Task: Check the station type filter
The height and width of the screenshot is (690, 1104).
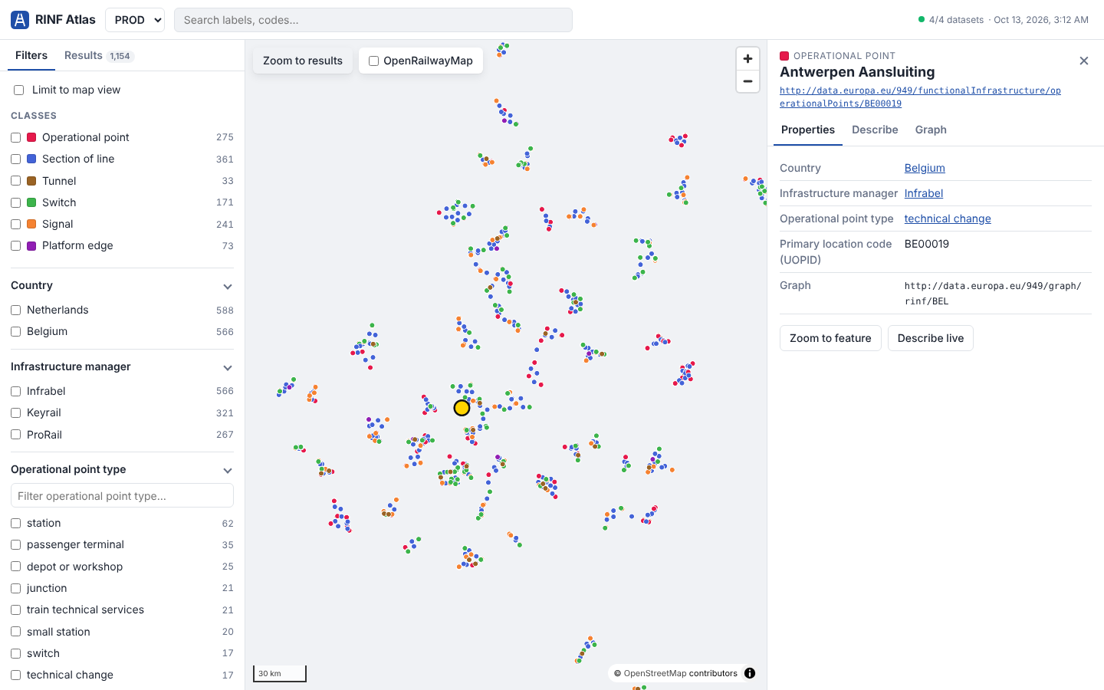Action: click(15, 523)
